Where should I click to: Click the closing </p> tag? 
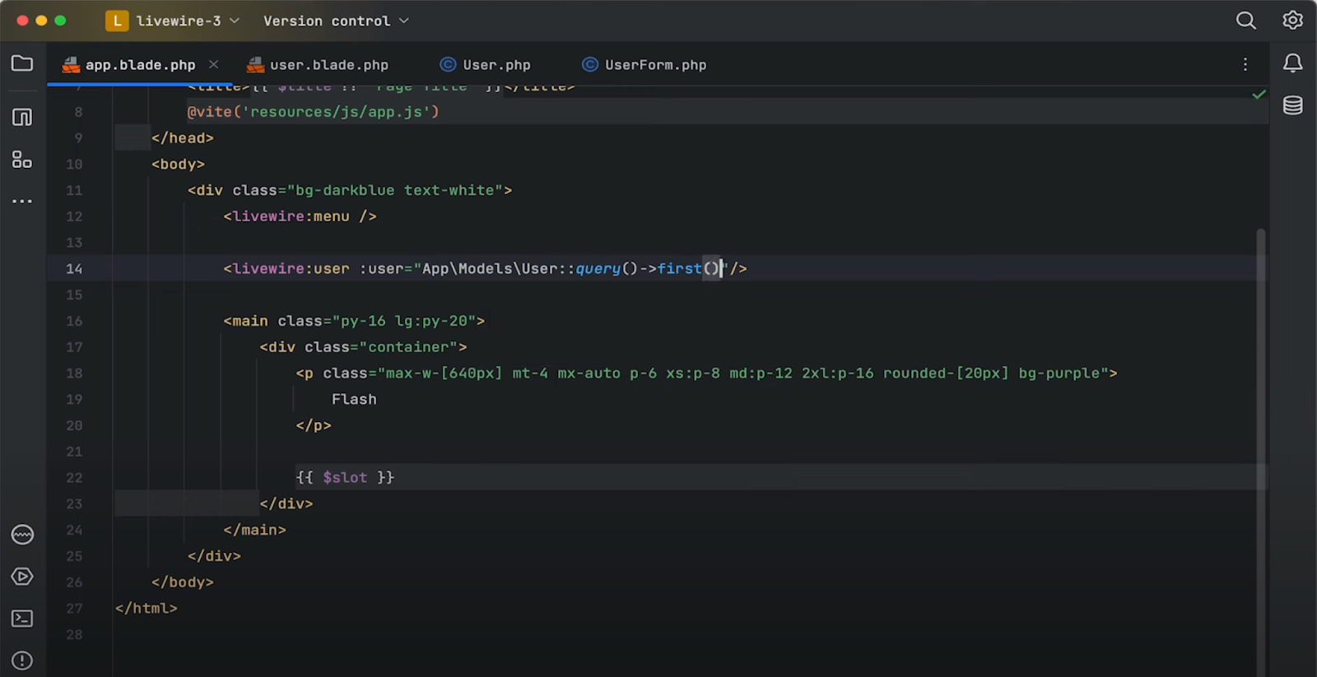pyautogui.click(x=314, y=425)
